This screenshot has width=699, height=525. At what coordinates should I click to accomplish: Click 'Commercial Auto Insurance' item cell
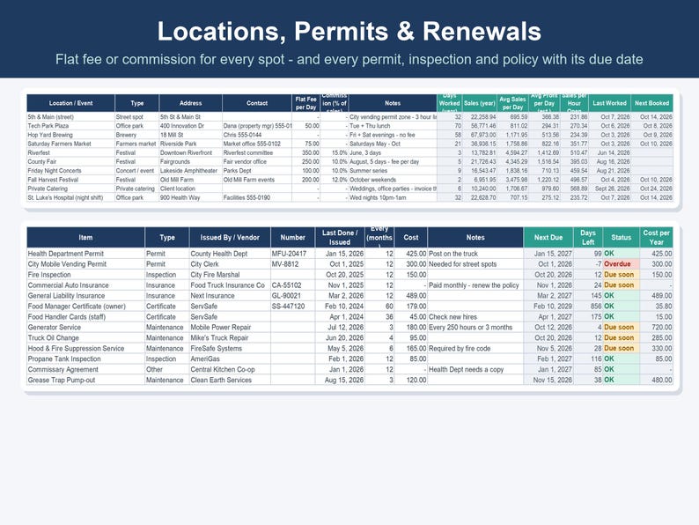click(x=85, y=285)
